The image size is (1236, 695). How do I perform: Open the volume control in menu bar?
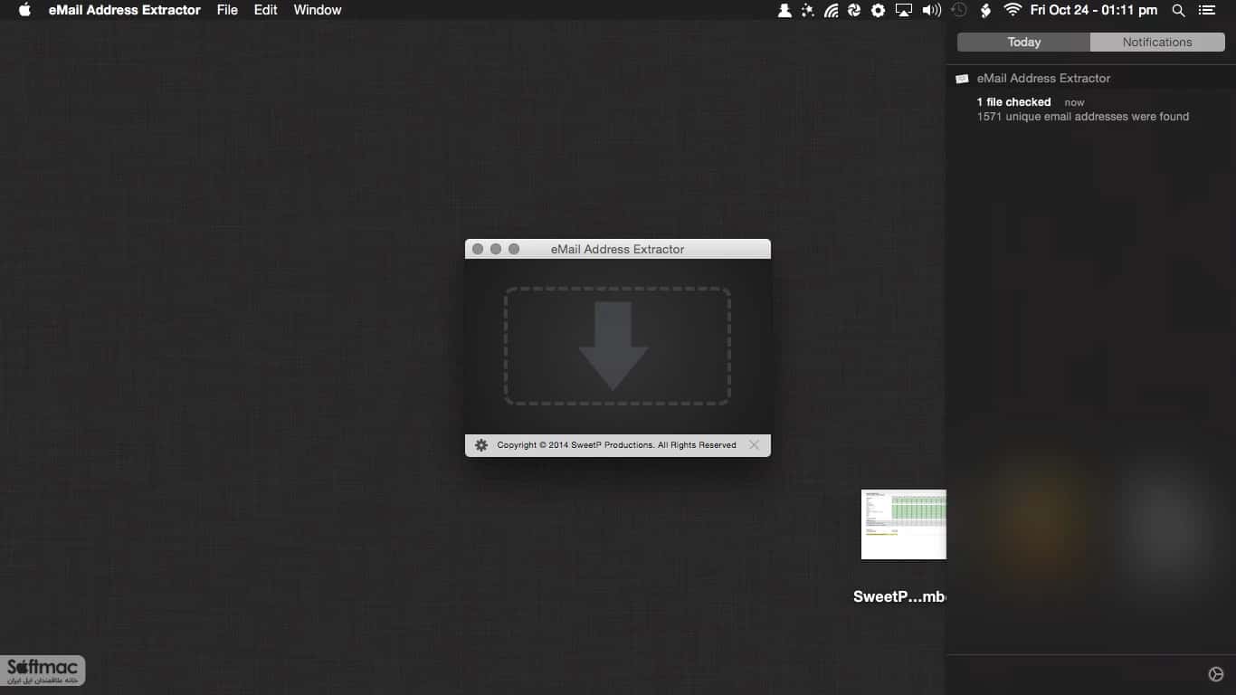point(931,10)
